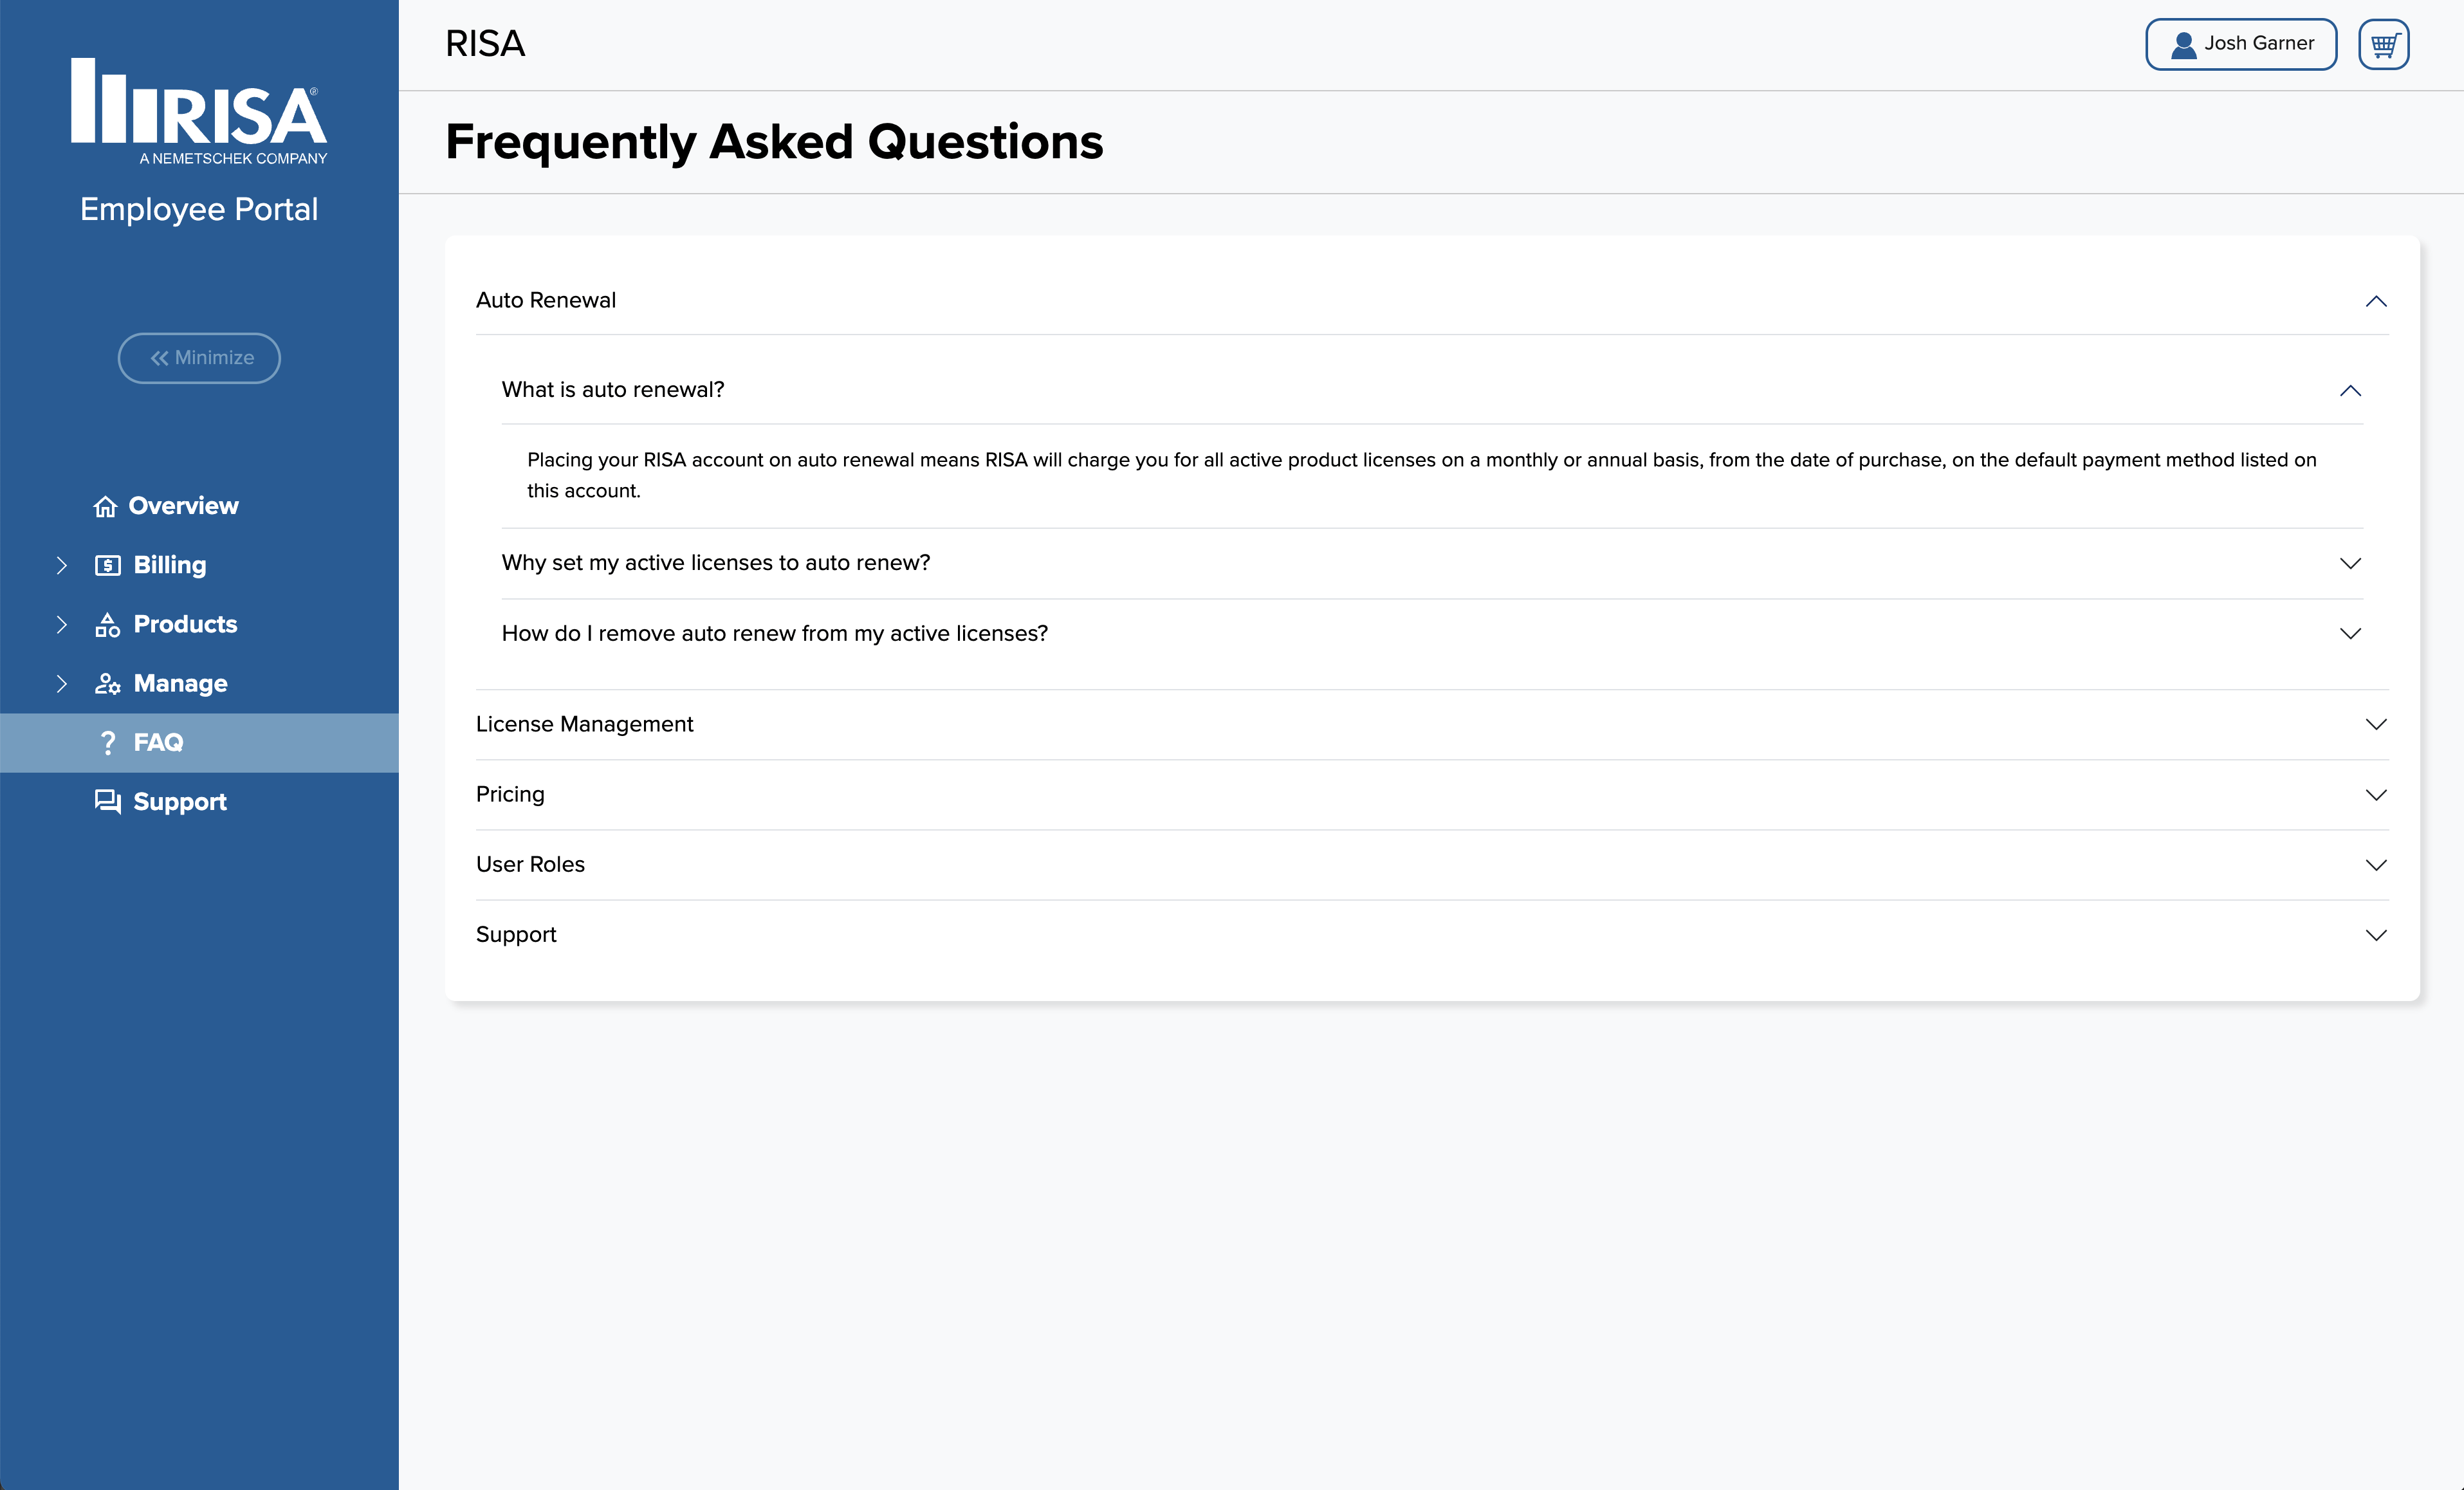Click the auto renewal answer paragraph text

point(1421,475)
